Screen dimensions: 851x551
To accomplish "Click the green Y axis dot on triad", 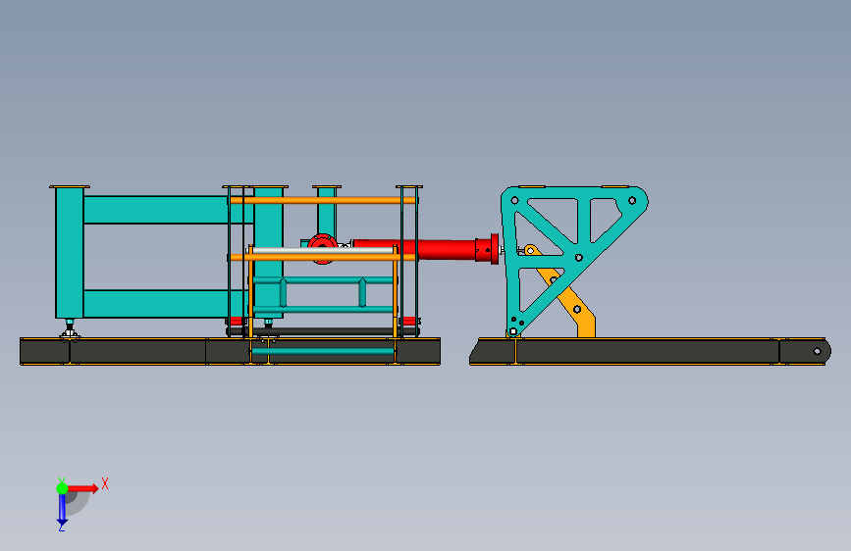I will pyautogui.click(x=62, y=488).
